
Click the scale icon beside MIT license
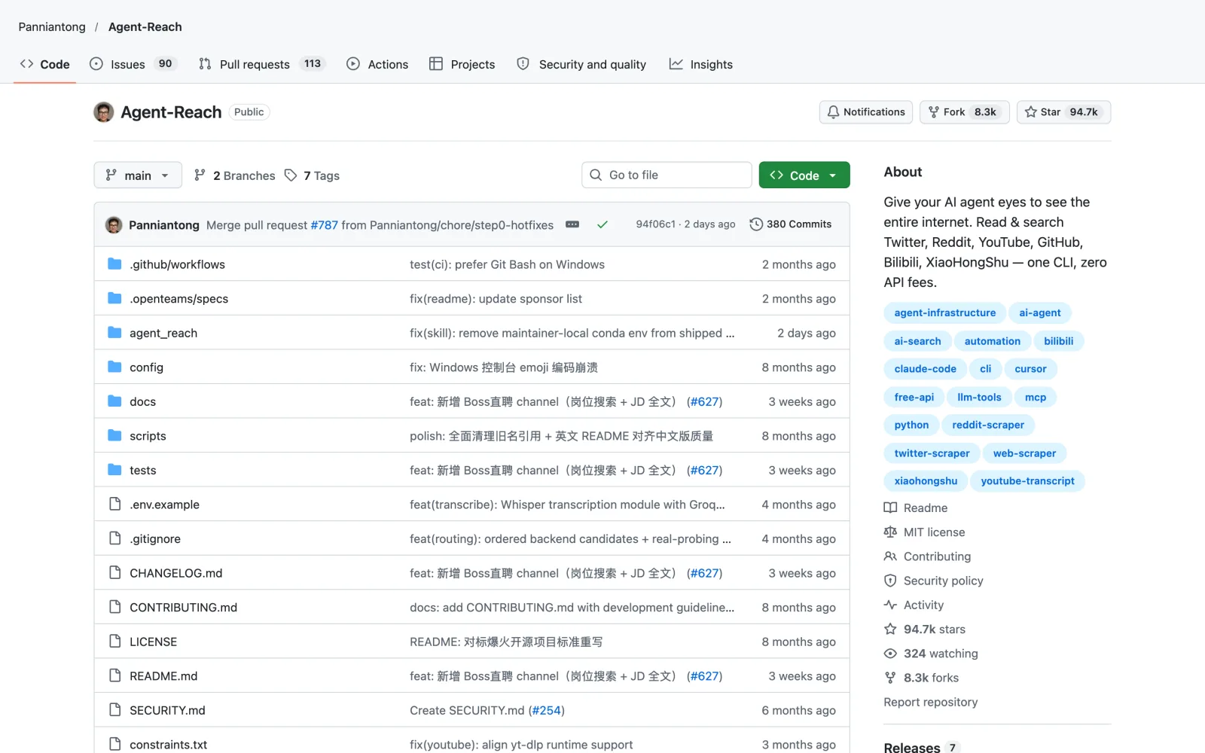coord(890,532)
